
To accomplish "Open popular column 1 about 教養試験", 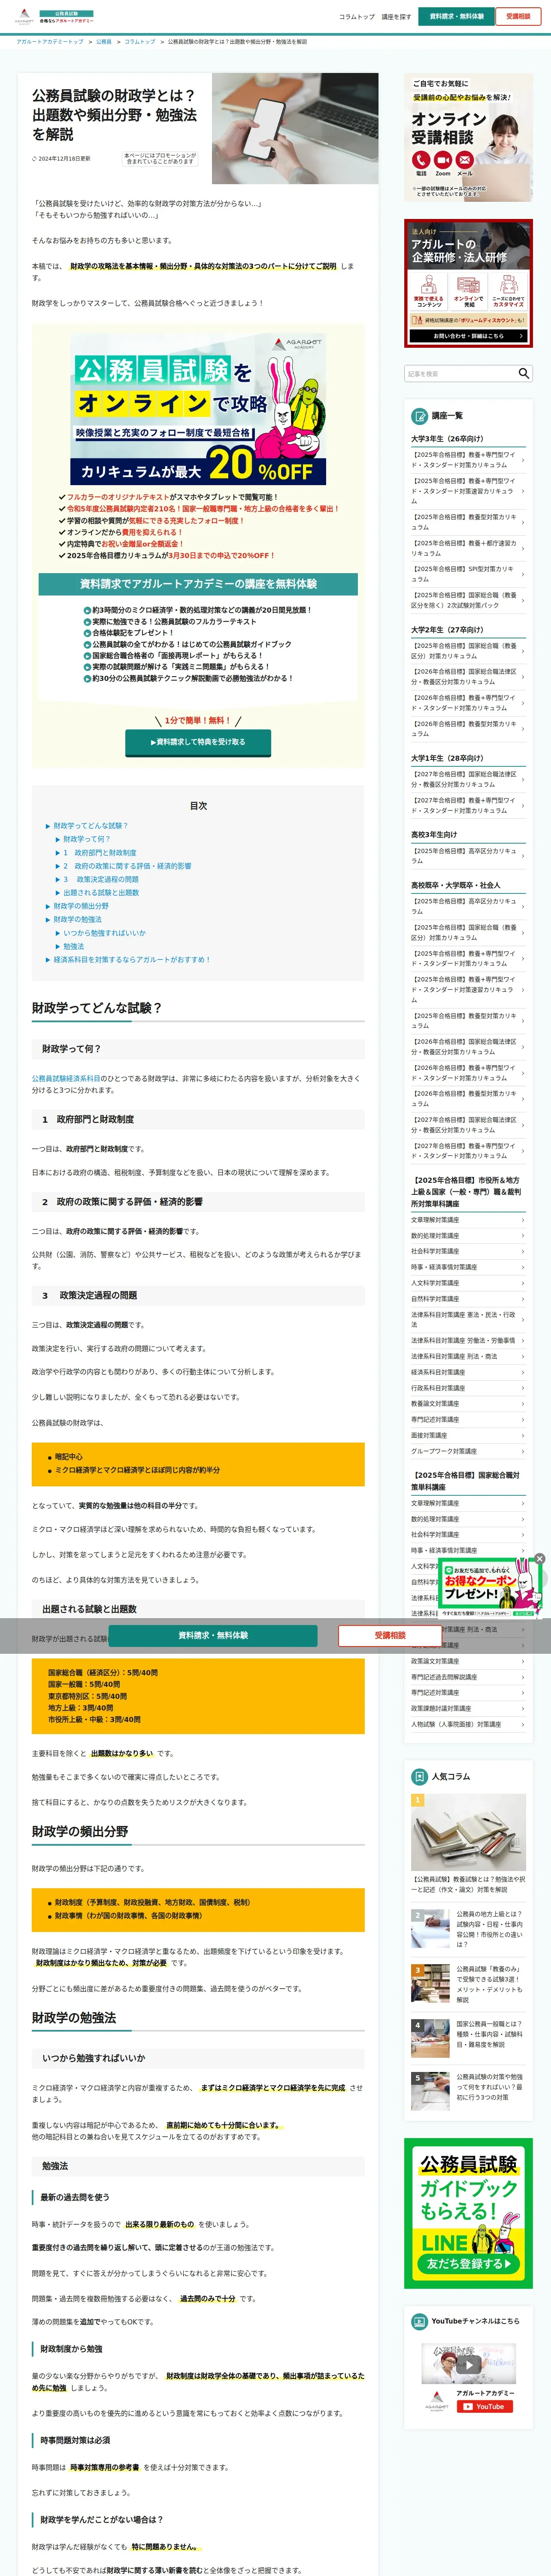I will pos(468,1843).
